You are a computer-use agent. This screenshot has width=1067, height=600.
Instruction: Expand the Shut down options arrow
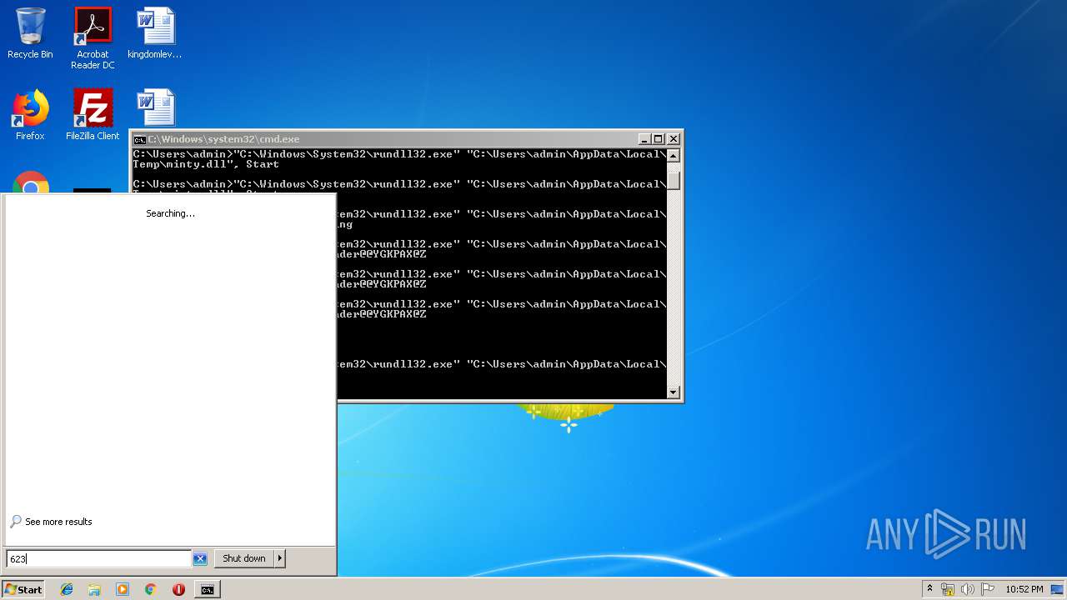tap(280, 558)
